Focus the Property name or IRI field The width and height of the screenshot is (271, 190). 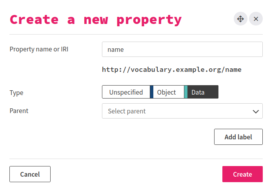182,49
